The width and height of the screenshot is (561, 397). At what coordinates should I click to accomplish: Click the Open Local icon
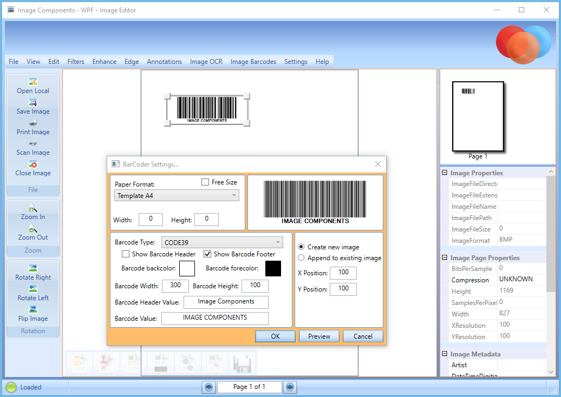tap(33, 82)
